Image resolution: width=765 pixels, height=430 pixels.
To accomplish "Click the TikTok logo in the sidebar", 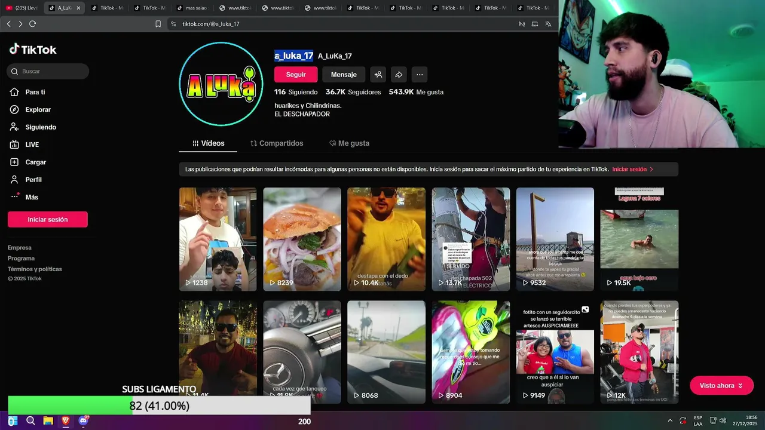I will point(33,50).
